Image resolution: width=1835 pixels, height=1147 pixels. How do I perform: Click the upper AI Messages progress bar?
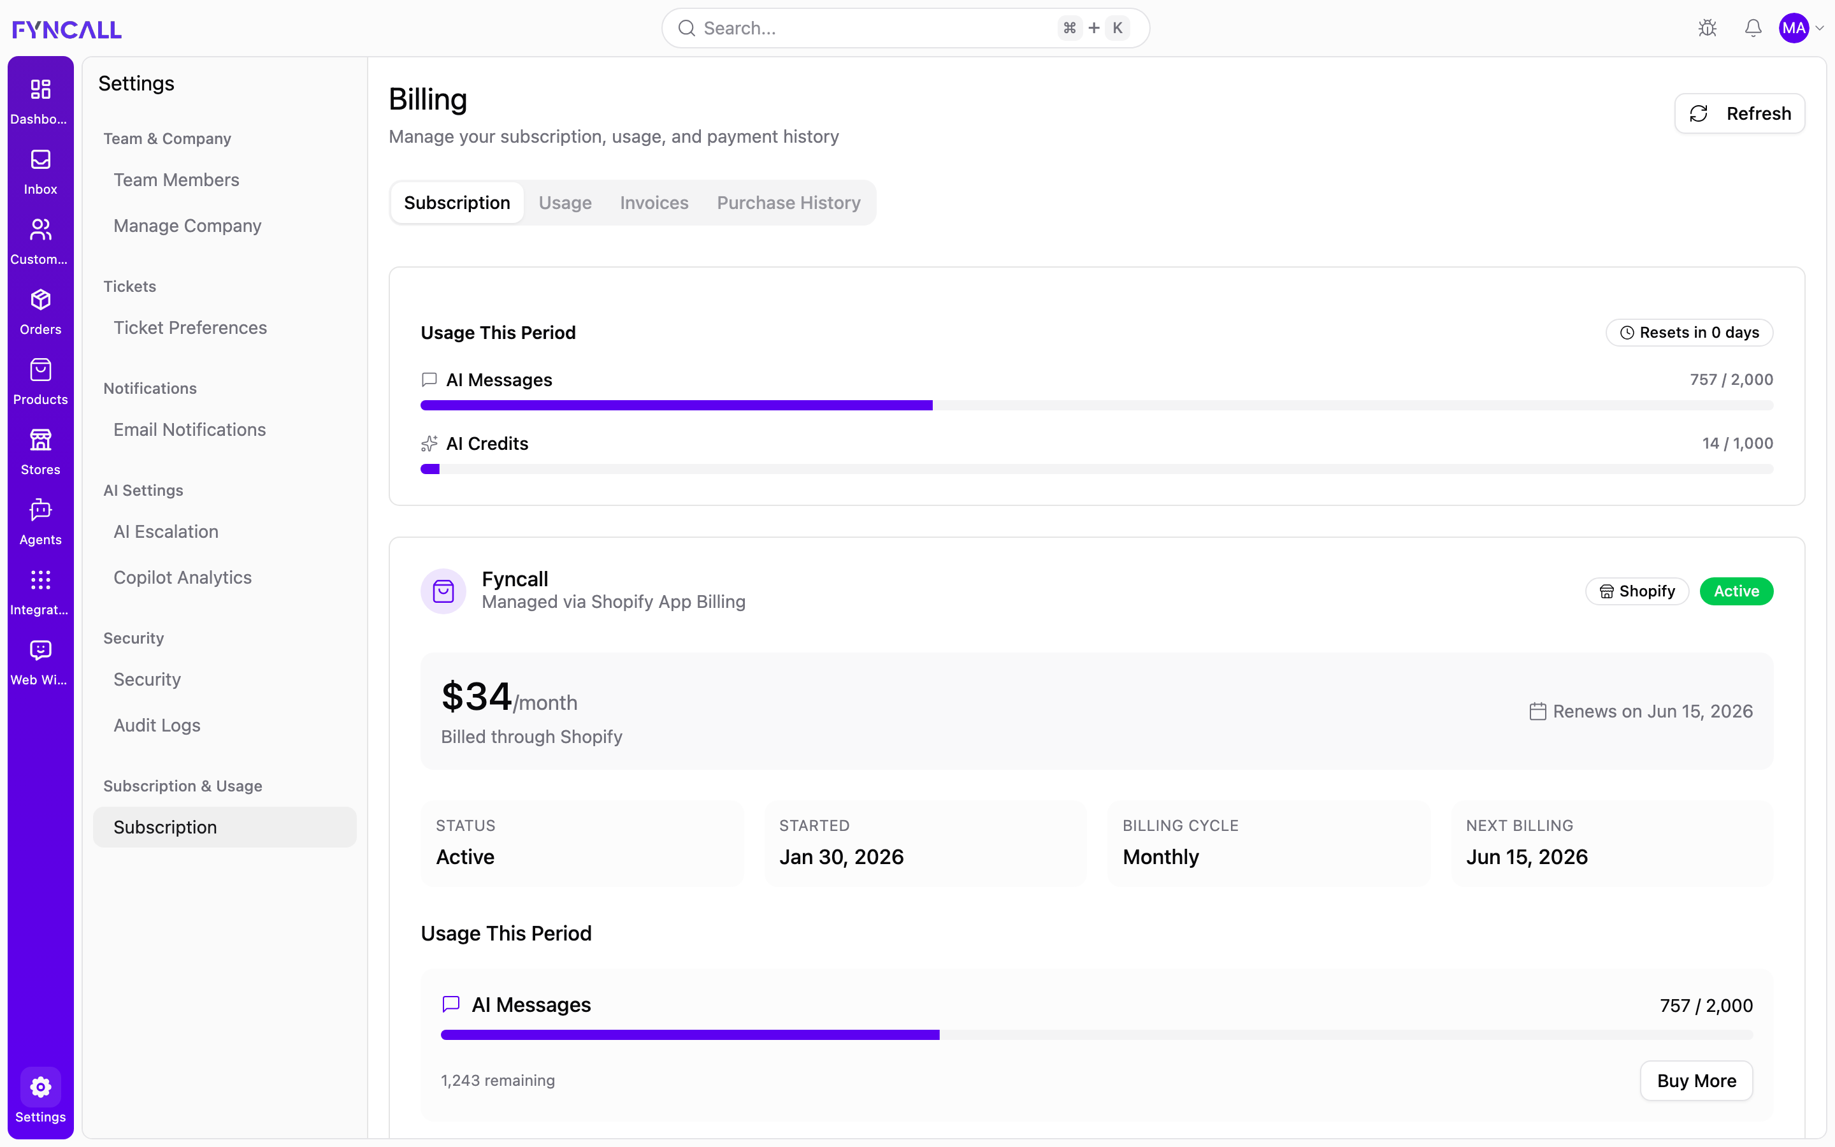click(x=1097, y=406)
